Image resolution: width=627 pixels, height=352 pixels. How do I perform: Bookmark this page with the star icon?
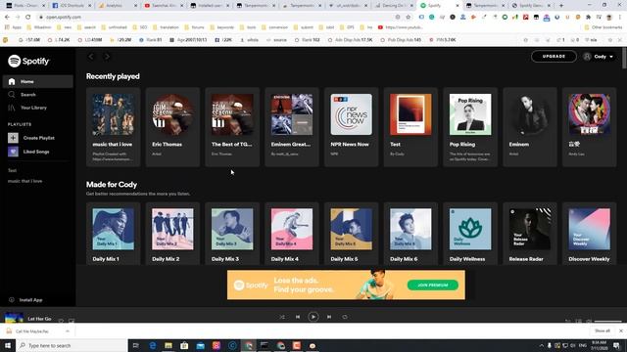tap(408, 18)
